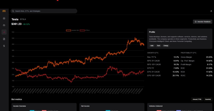Image resolution: width=214 pixels, height=111 pixels.
Task: Click the ROE label
Action: coord(183,68)
